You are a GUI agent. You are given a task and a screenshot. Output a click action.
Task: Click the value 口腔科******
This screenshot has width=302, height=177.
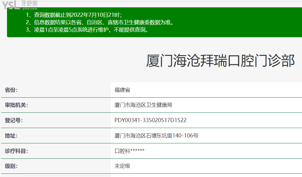tap(129, 151)
